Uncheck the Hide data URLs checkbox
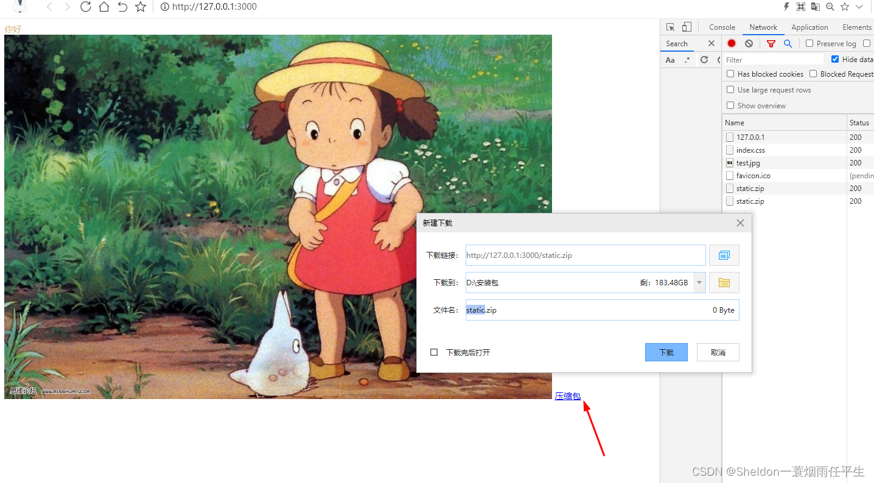Image resolution: width=874 pixels, height=483 pixels. 835,59
